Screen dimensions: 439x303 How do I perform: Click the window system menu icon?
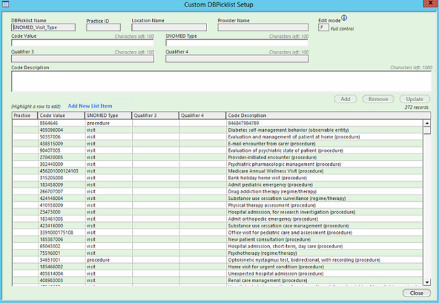click(x=5, y=4)
